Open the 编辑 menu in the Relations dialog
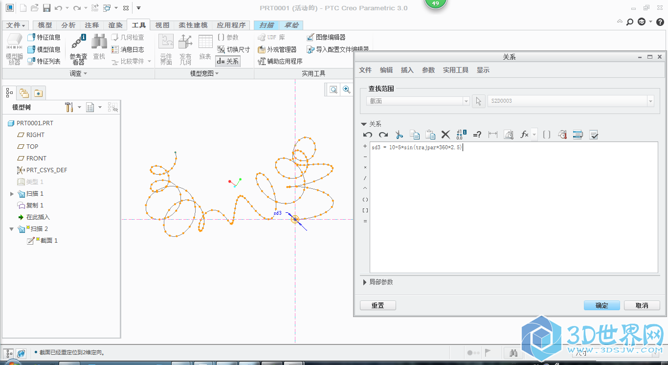668x365 pixels. coord(386,70)
